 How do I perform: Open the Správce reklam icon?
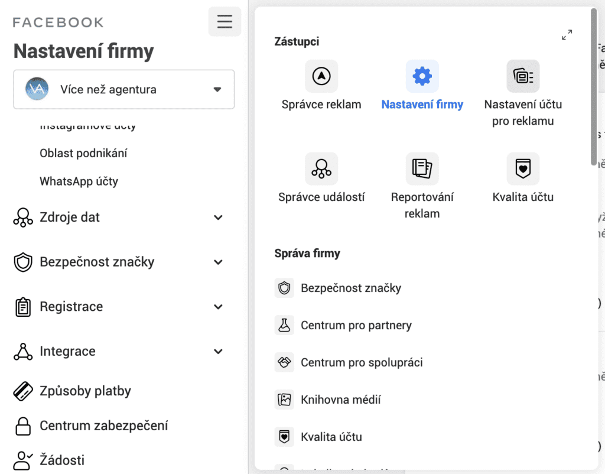321,76
